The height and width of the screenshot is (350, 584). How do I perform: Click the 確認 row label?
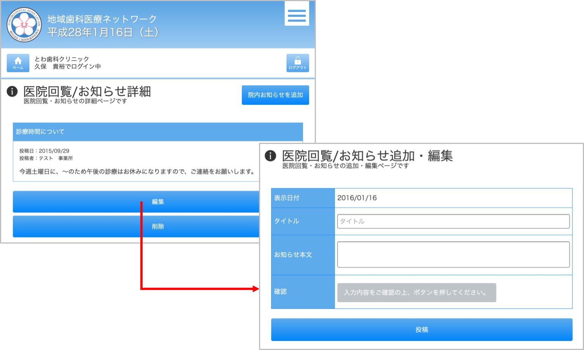point(281,292)
